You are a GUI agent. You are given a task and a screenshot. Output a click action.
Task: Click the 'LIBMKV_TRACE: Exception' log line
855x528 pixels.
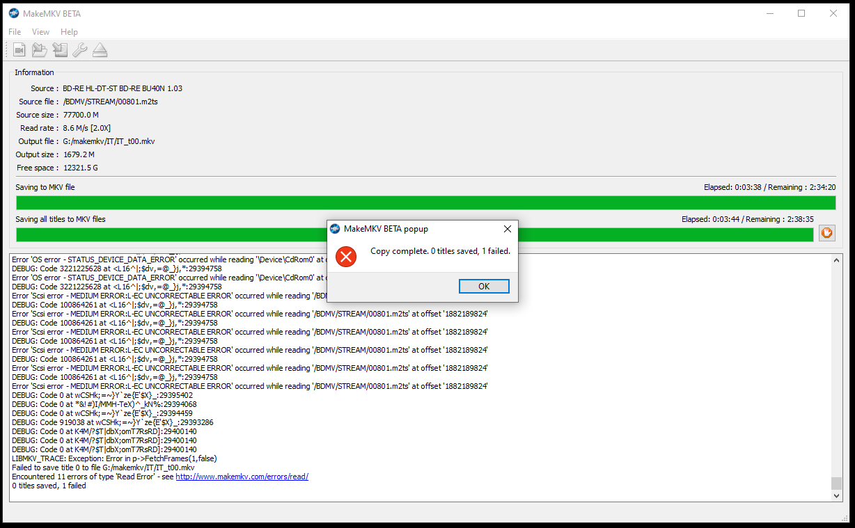tap(114, 458)
